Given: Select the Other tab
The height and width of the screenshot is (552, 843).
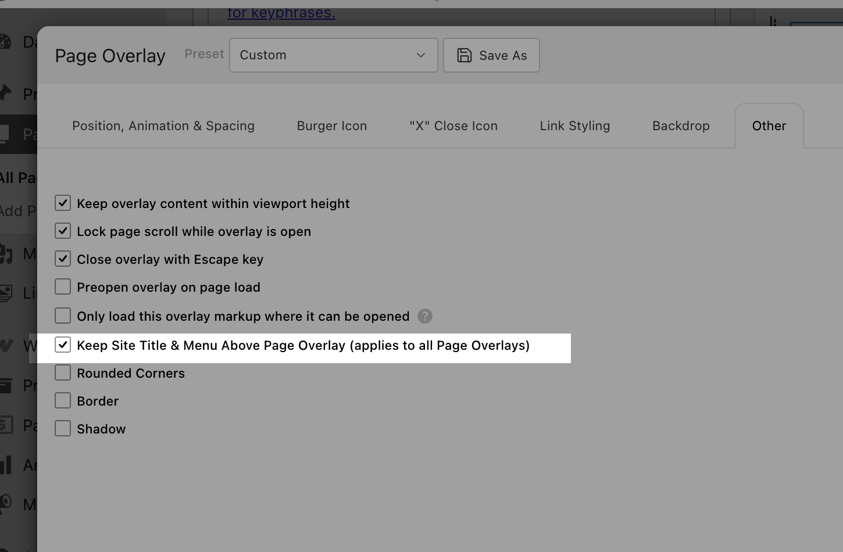Looking at the screenshot, I should tap(769, 126).
